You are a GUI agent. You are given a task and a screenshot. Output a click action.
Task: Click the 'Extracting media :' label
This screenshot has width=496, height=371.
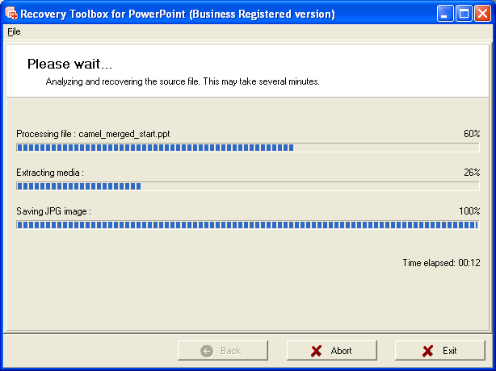click(50, 173)
